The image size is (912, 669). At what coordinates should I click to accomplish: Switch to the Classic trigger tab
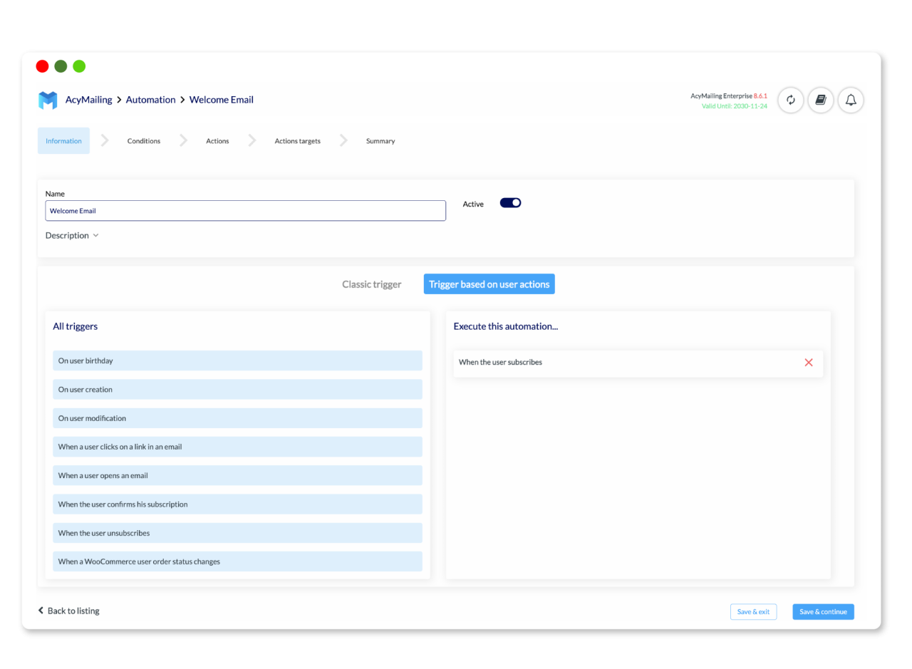(371, 284)
